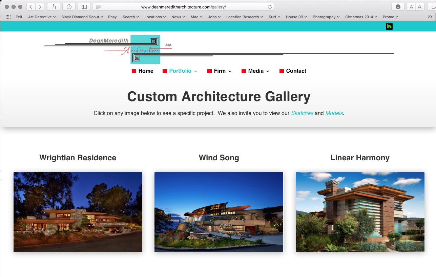
Task: Expand the Jobs bookmarks folder
Action: (214, 17)
